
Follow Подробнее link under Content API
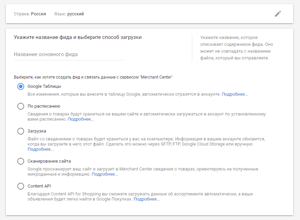pos(147,199)
